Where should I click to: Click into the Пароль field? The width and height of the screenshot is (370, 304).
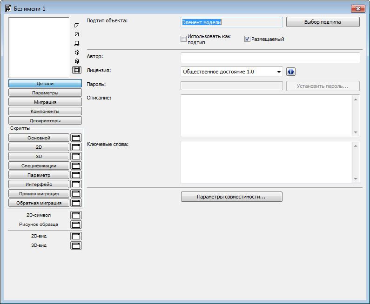231,86
